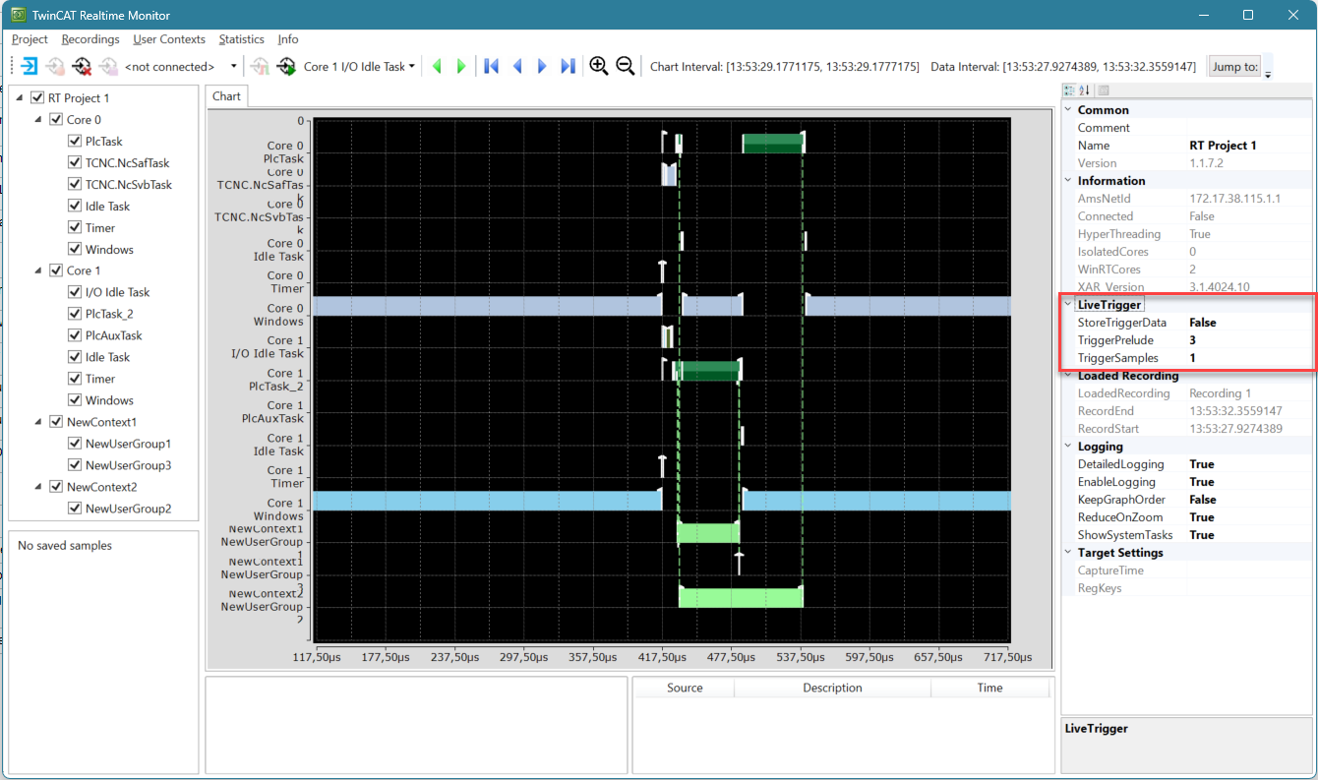Click the Jump to: button
This screenshot has height=780, width=1318.
coord(1235,67)
